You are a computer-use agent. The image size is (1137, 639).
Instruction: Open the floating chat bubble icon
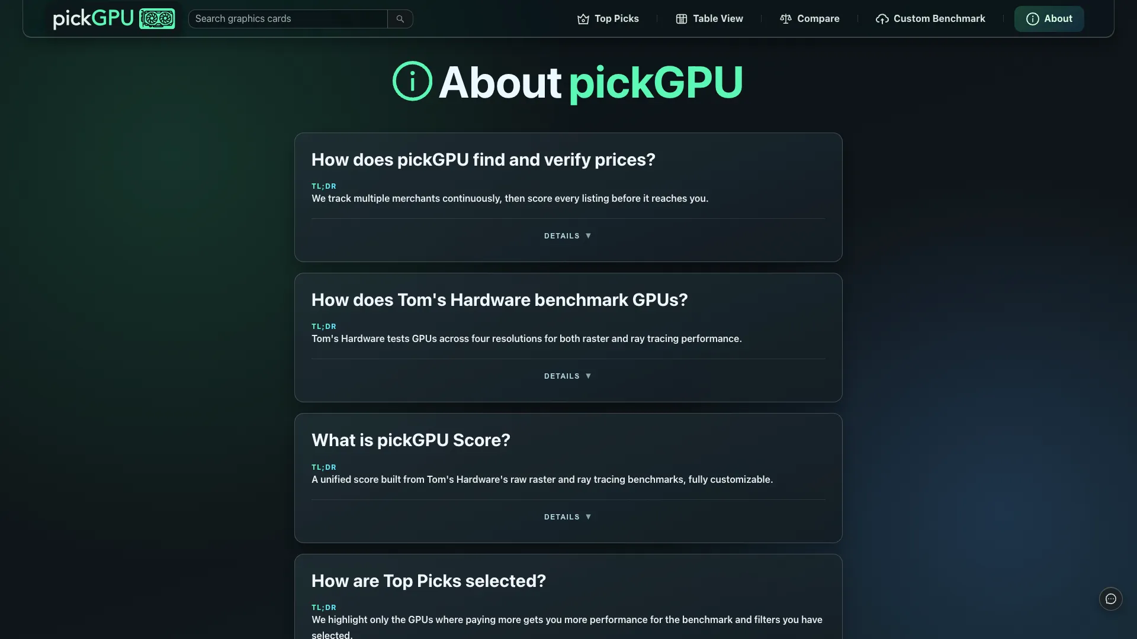click(x=1111, y=599)
